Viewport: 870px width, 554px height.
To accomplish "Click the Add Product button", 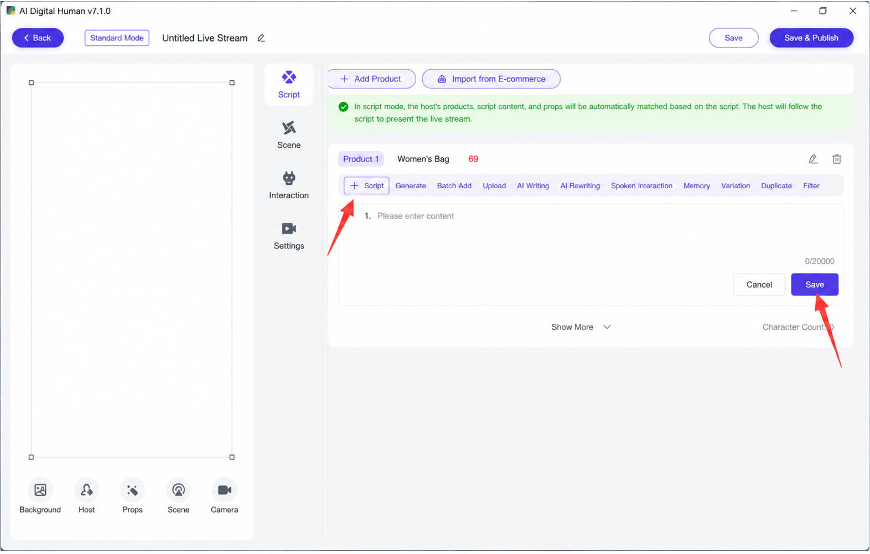I will pyautogui.click(x=371, y=79).
